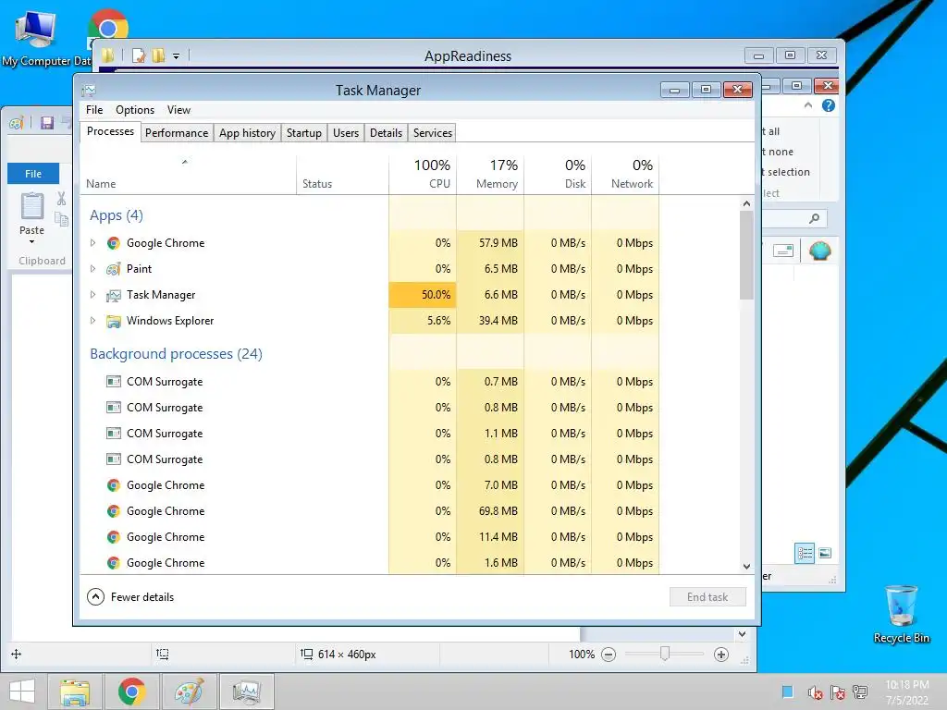947x710 pixels.
Task: Sort processes by the Memory column
Action: [490, 174]
